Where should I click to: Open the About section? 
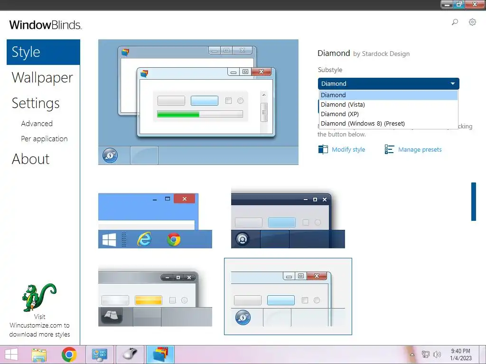tap(31, 159)
